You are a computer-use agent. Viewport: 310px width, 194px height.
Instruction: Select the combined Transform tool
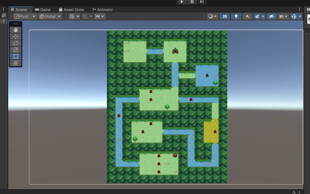pyautogui.click(x=15, y=63)
